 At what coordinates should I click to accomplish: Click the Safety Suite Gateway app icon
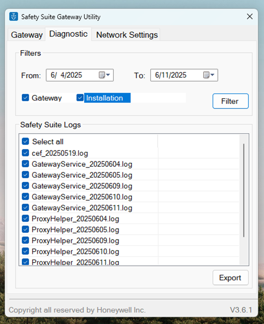(14, 16)
